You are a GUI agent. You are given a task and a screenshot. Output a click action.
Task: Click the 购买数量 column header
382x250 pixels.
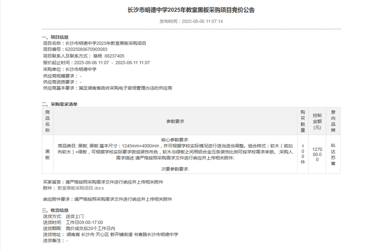(302, 121)
